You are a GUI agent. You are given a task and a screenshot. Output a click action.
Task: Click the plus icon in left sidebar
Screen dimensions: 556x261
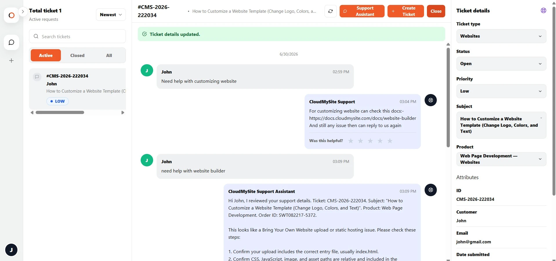11,60
